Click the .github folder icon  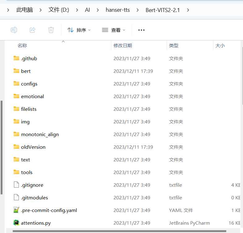point(16,58)
